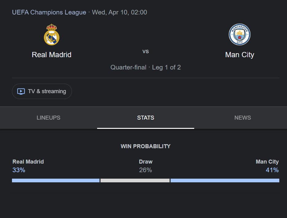Image resolution: width=287 pixels, height=218 pixels.
Task: Click the Manchester City crest logo
Action: 240,34
